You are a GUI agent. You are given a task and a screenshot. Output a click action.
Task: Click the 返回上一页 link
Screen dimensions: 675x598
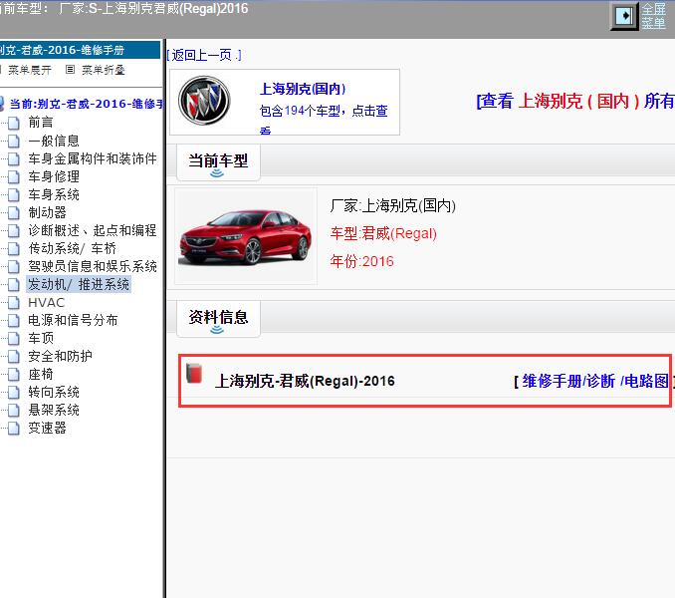coord(204,55)
